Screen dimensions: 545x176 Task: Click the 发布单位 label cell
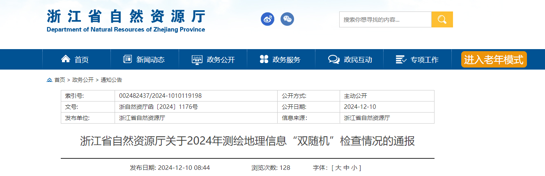88,118
